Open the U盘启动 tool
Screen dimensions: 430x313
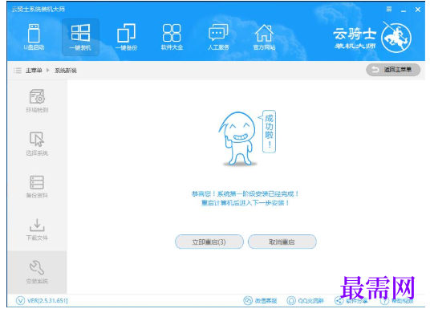[34, 37]
